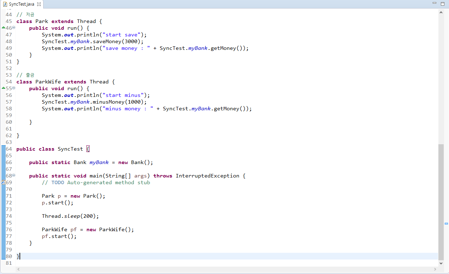Select the SyncTest.java editor tab
449x274 pixels.
[21, 4]
